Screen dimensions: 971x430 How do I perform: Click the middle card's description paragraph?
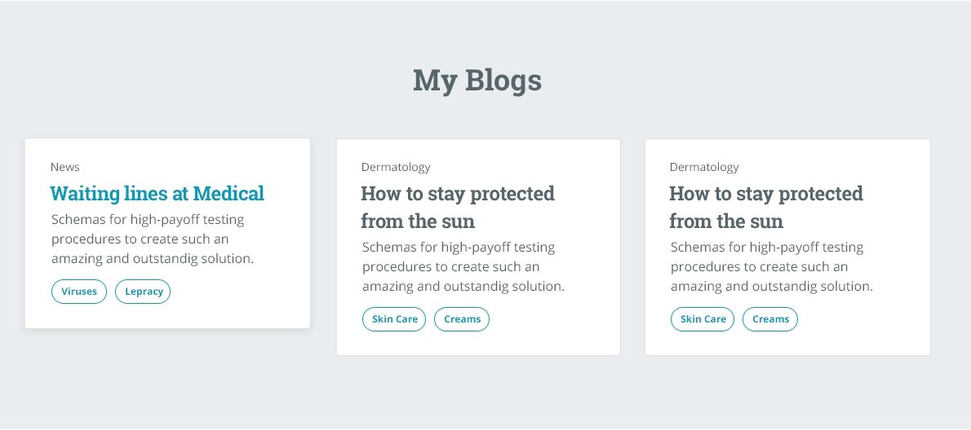[463, 267]
